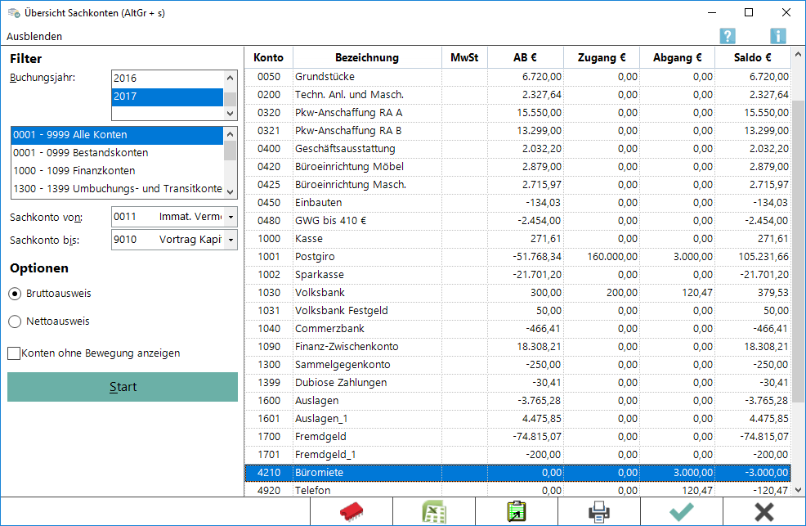Click the Saldo € column header

click(753, 57)
